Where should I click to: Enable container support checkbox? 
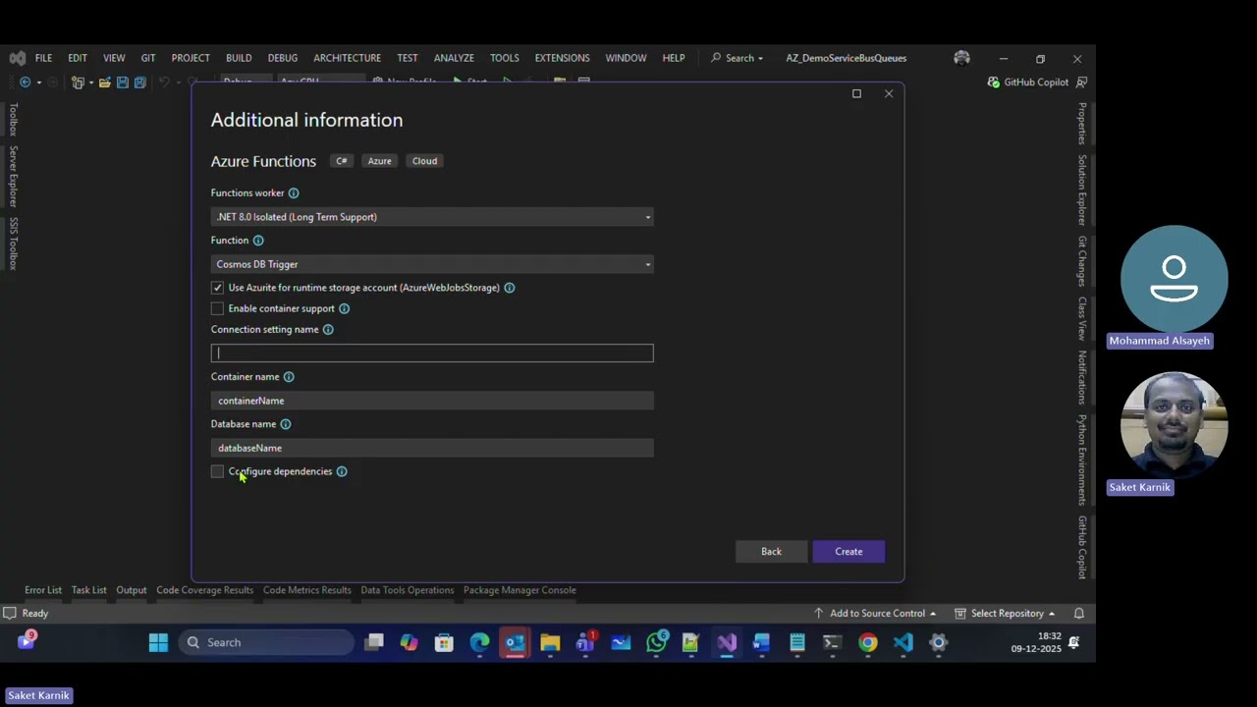pyautogui.click(x=217, y=308)
